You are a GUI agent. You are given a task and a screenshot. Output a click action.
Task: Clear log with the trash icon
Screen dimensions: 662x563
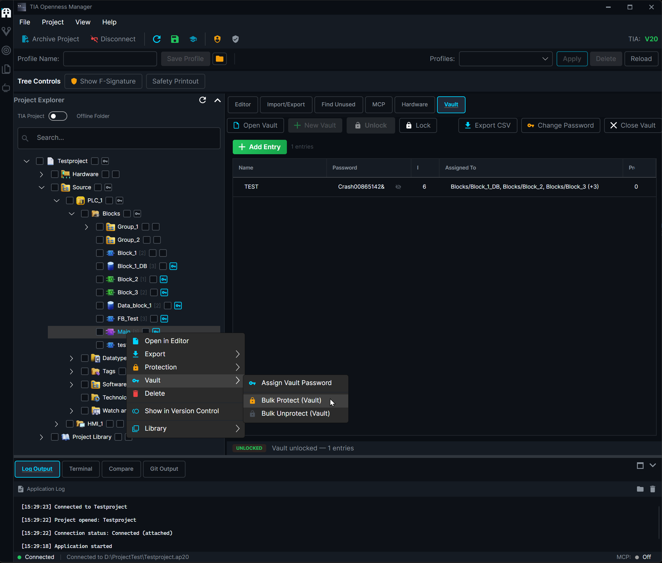[652, 489]
